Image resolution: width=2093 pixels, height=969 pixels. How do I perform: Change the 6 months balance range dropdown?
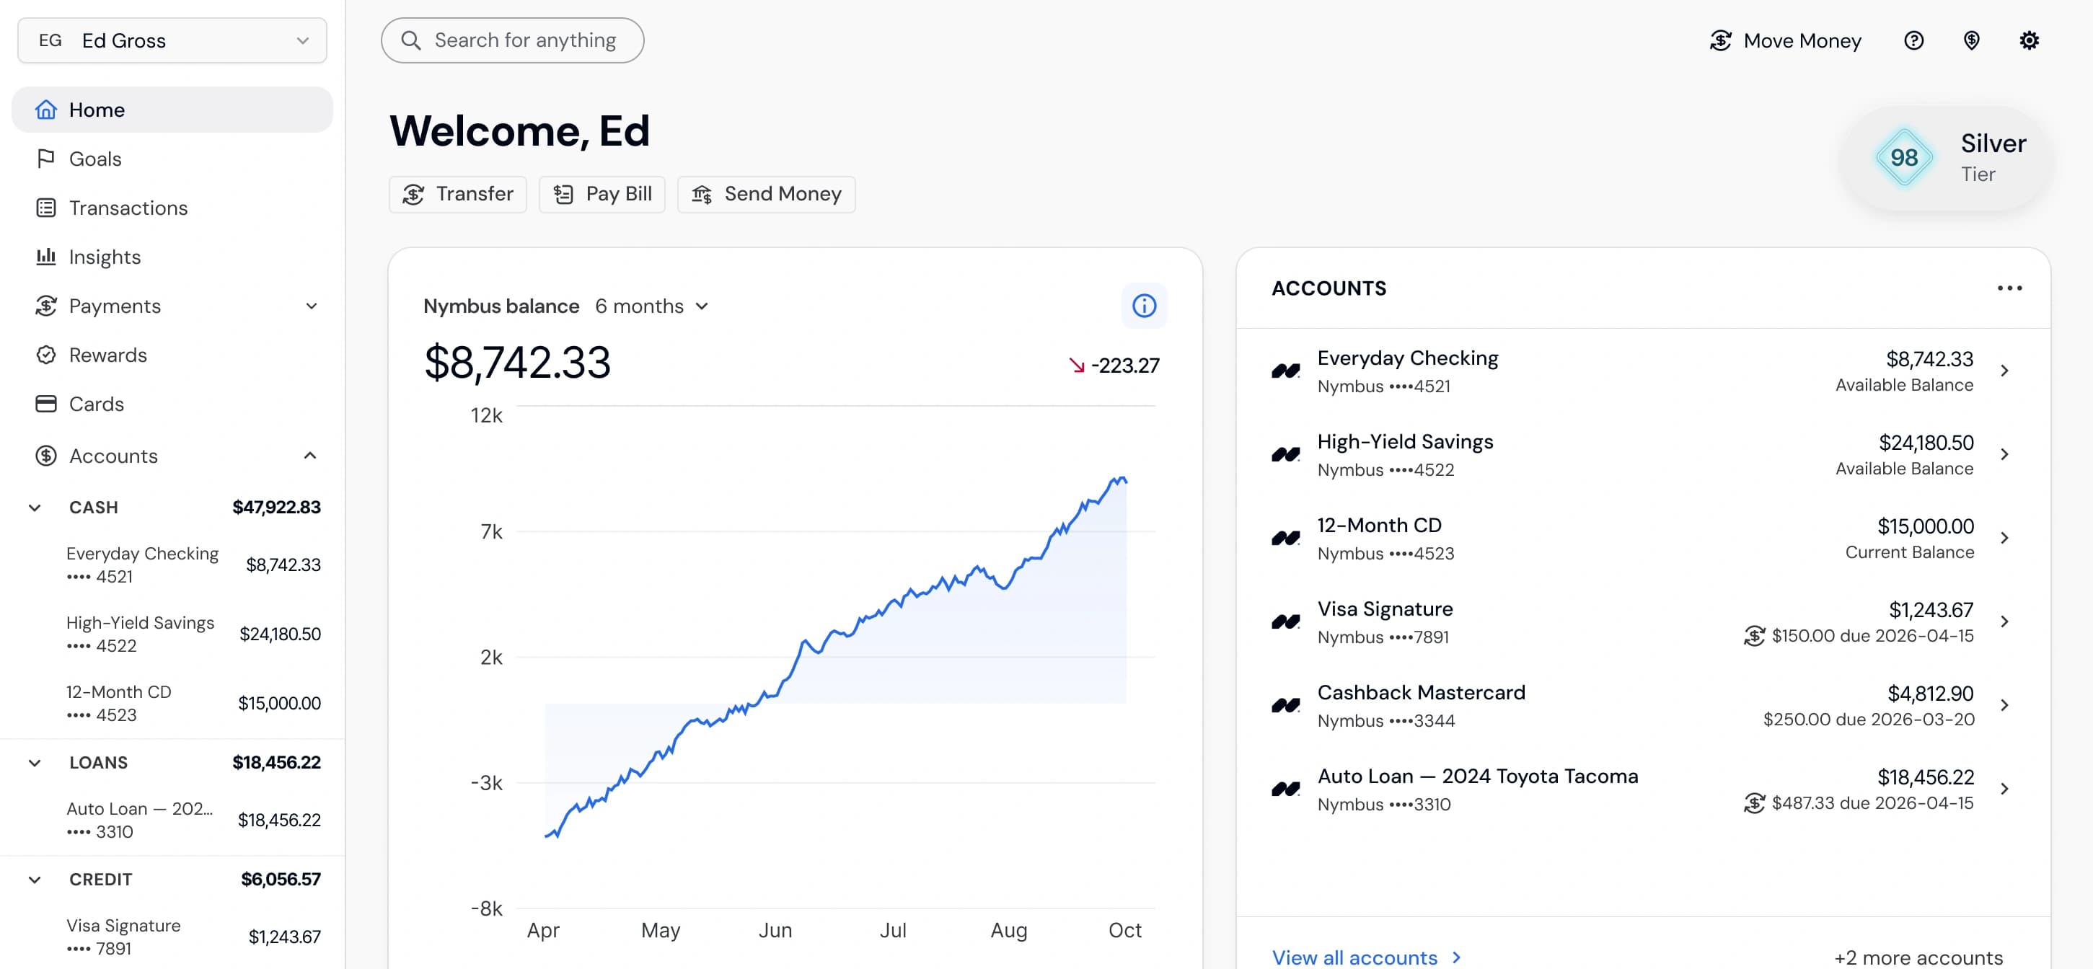click(651, 306)
